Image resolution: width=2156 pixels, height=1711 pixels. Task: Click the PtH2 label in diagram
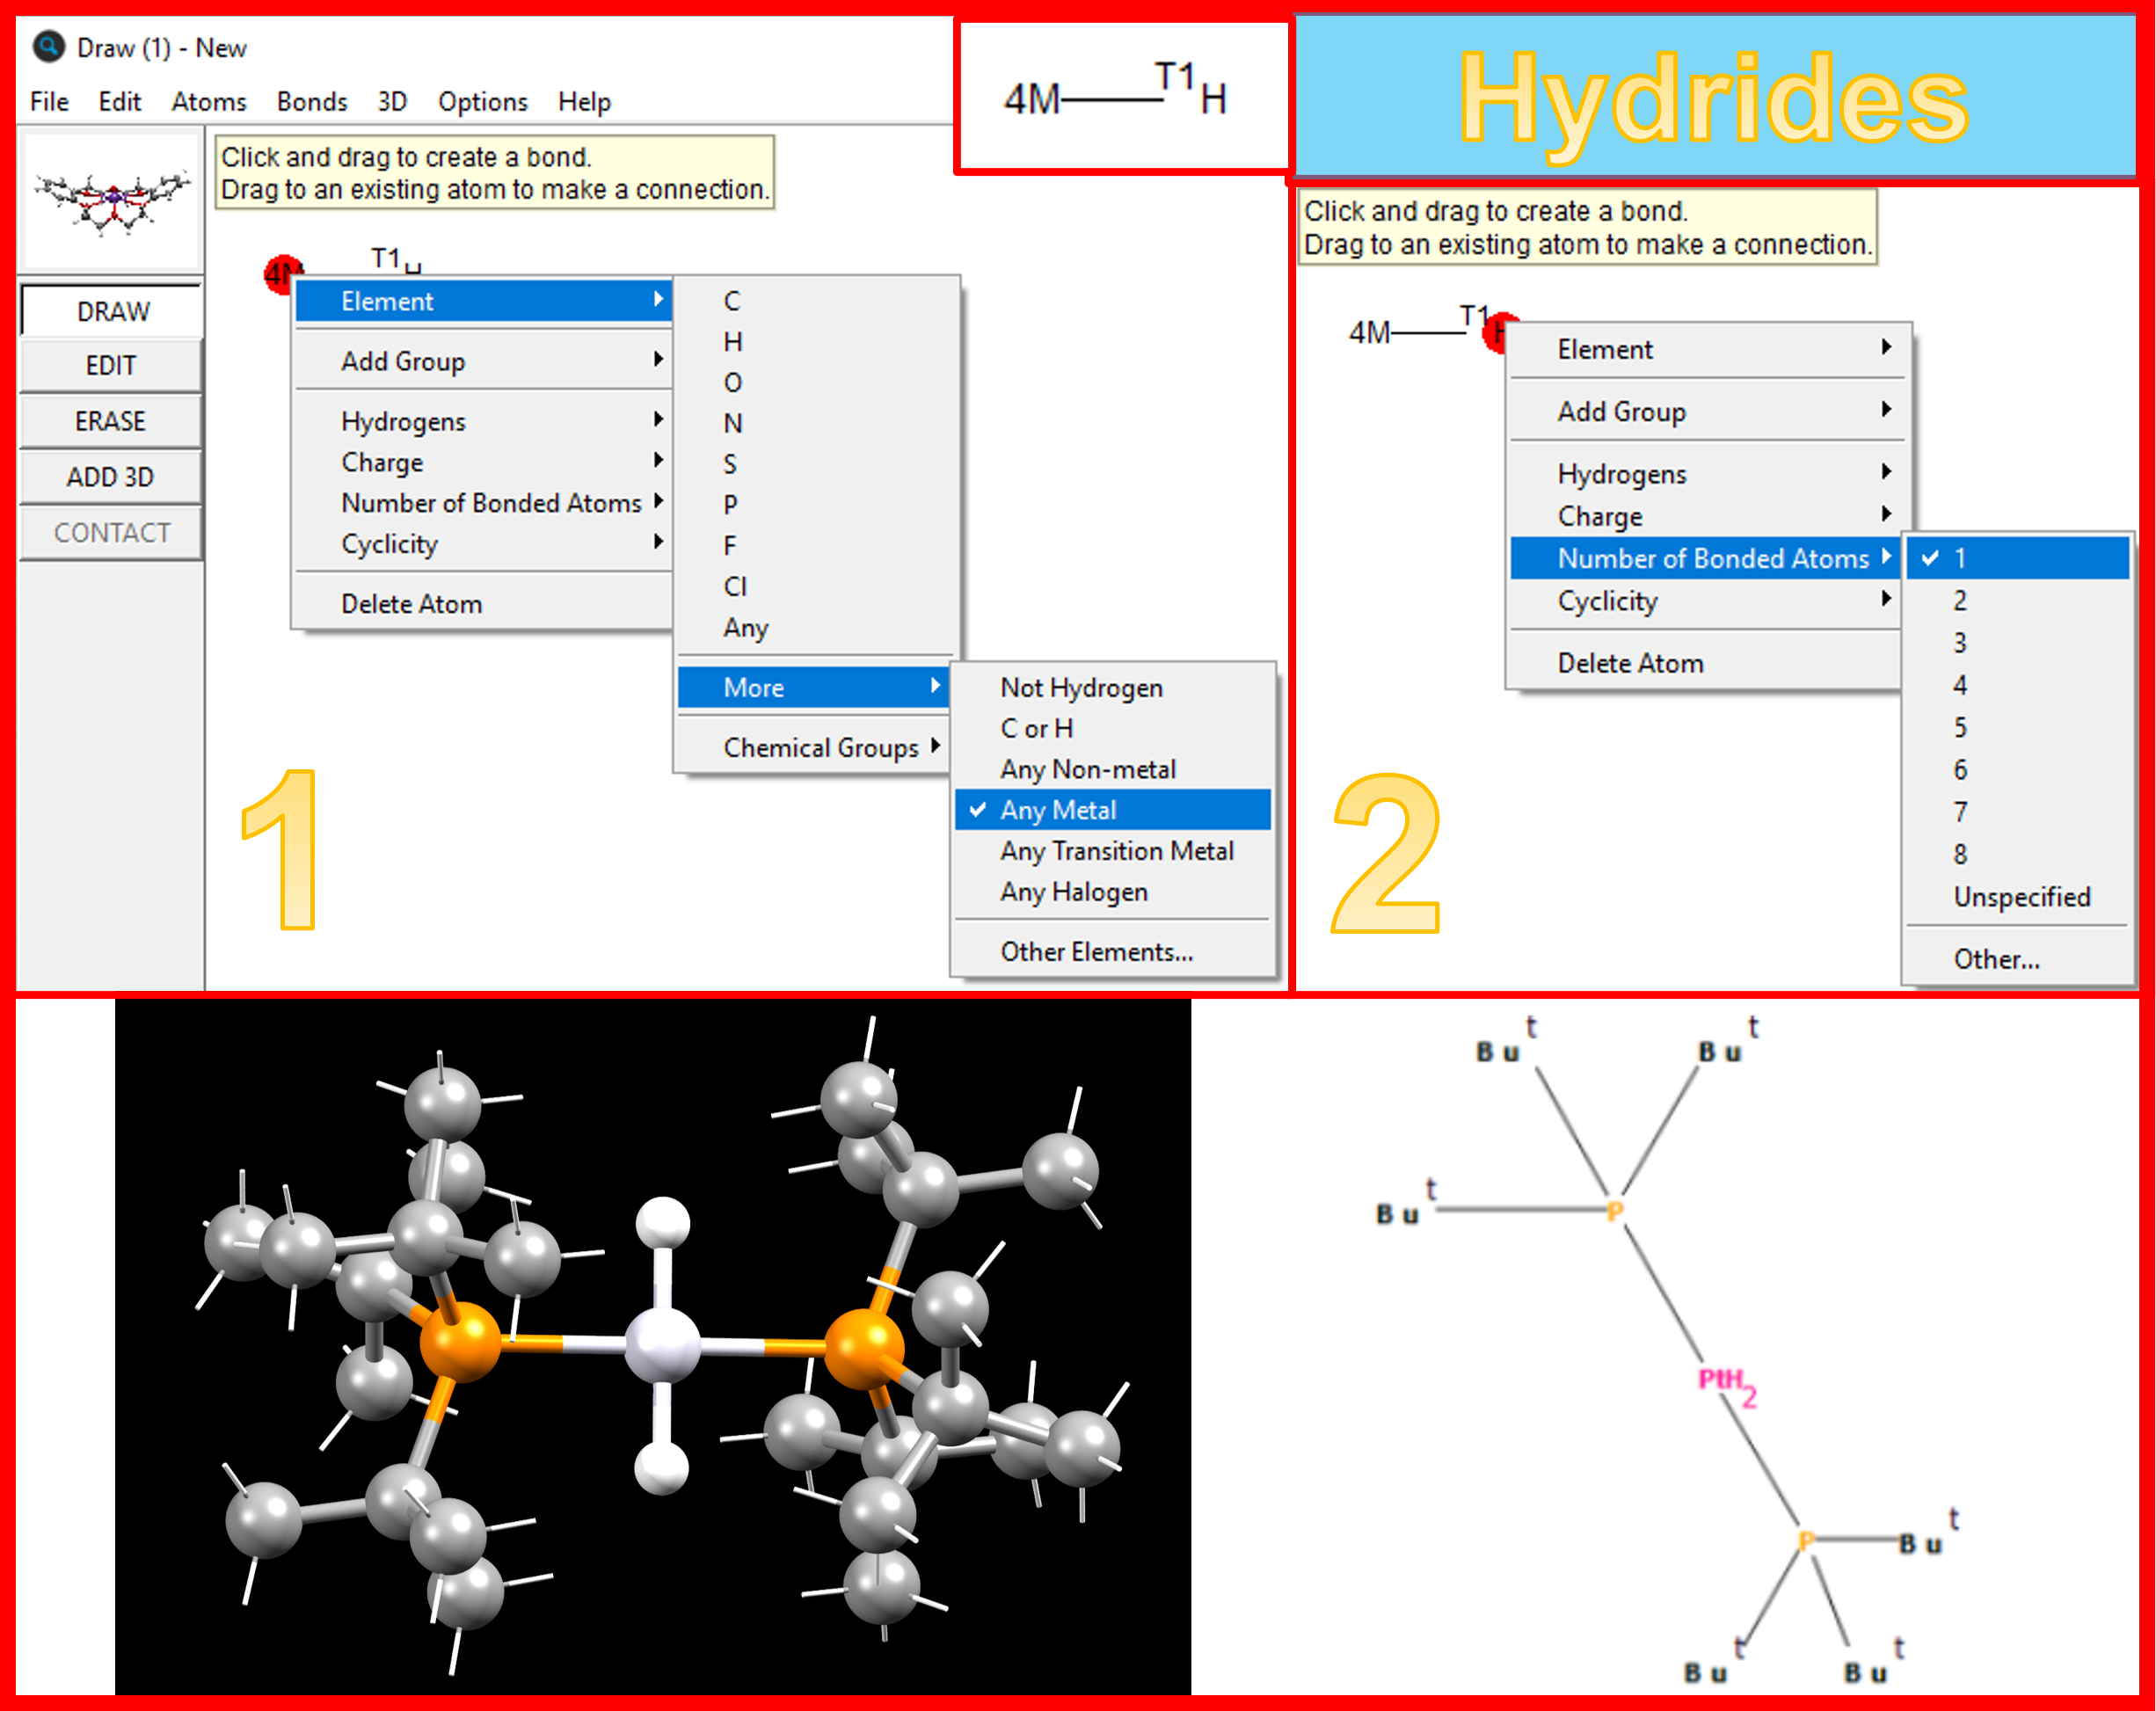tap(1725, 1382)
